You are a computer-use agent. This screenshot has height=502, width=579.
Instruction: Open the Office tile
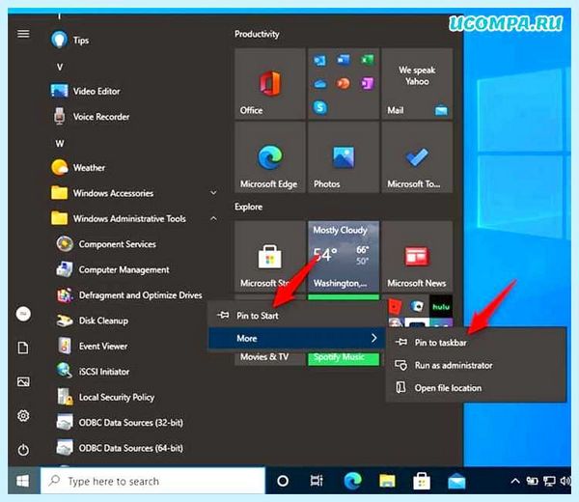click(x=270, y=83)
